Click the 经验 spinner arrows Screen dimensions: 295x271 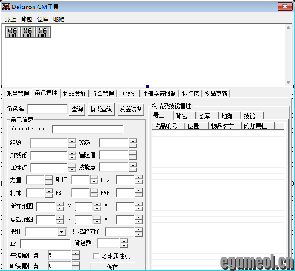[72, 143]
